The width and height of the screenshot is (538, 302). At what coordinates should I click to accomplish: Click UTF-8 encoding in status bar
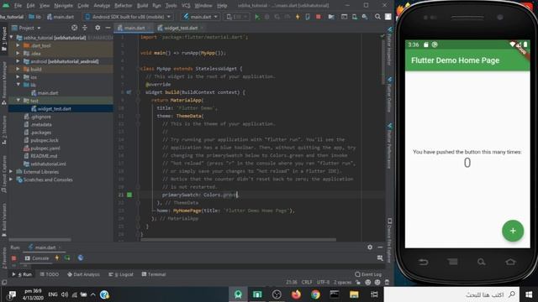click(x=323, y=282)
